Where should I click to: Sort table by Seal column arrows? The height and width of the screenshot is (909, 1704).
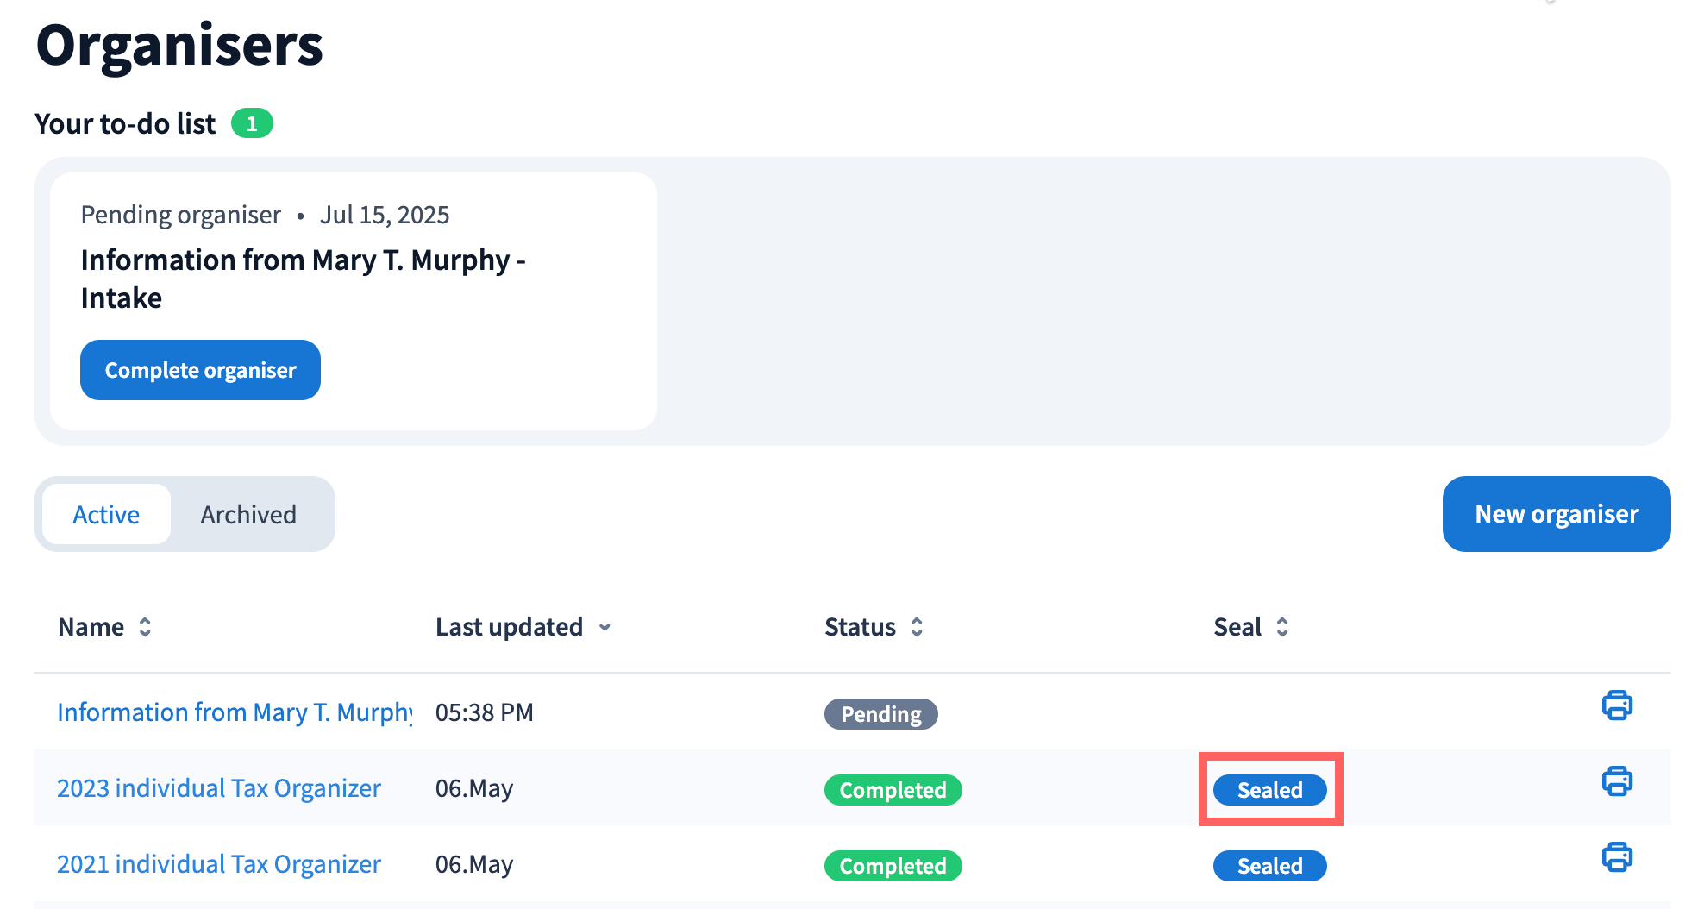pos(1282,627)
